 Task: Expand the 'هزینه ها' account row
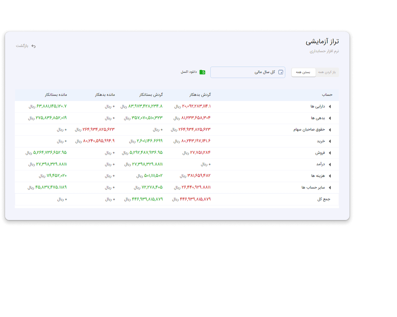[x=330, y=176]
